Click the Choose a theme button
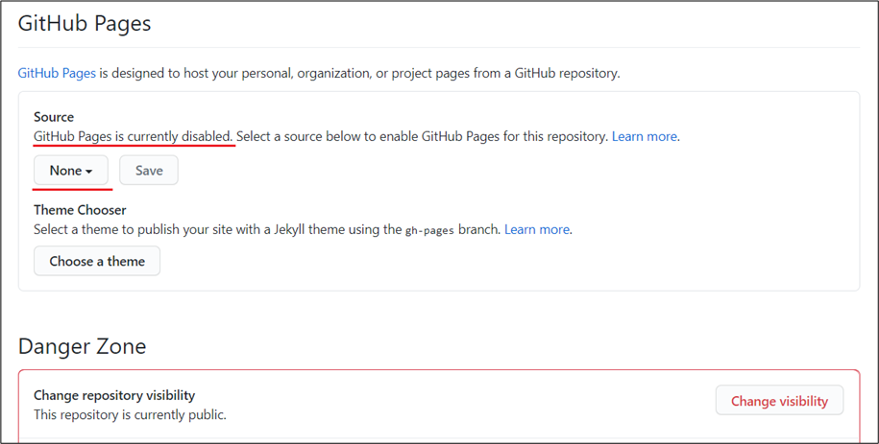Image resolution: width=879 pixels, height=444 pixels. tap(97, 261)
